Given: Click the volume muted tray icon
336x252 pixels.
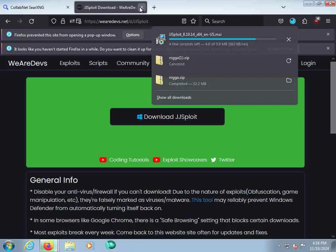Looking at the screenshot, I should [295, 246].
